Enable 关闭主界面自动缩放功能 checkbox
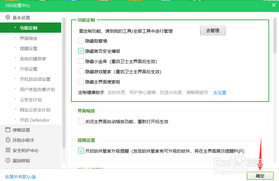The height and width of the screenshot is (181, 279). click(x=81, y=121)
